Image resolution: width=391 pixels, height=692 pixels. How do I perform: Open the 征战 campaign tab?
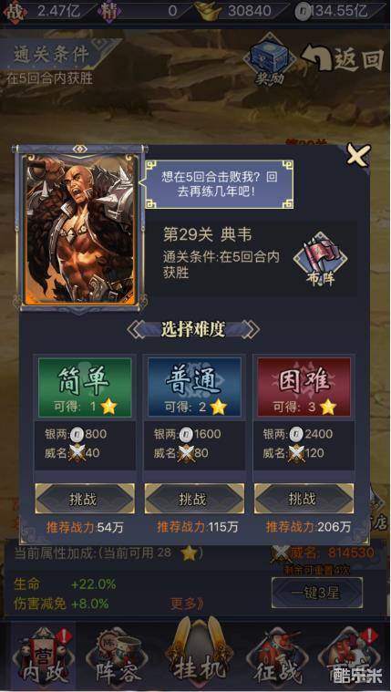tap(278, 658)
